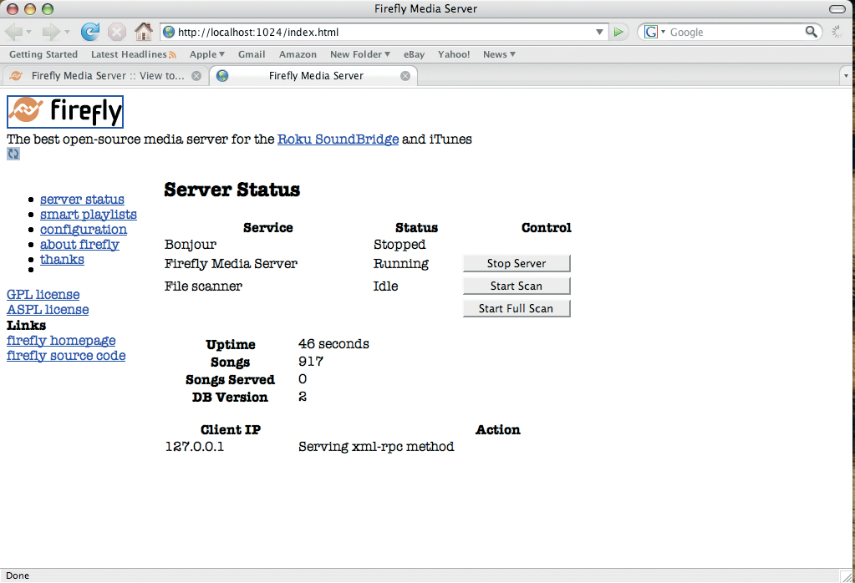Click the client IP '127.0.0.1'

(195, 447)
